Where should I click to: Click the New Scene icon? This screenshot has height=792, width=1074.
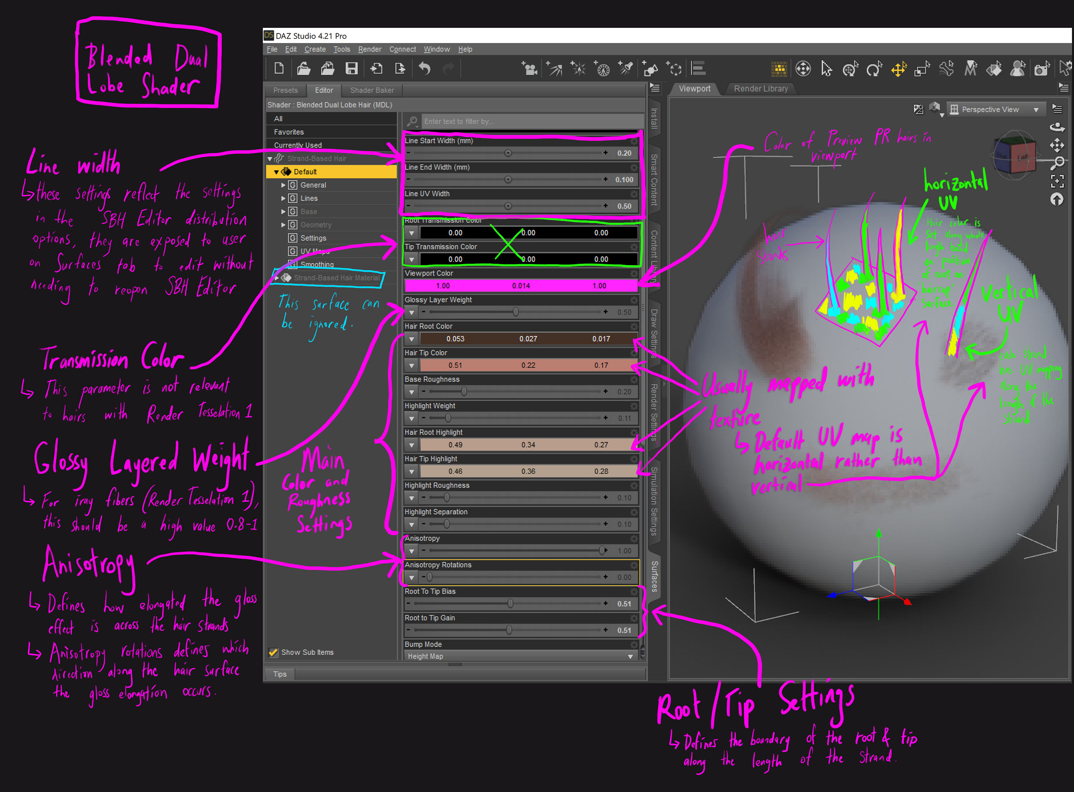tap(279, 69)
